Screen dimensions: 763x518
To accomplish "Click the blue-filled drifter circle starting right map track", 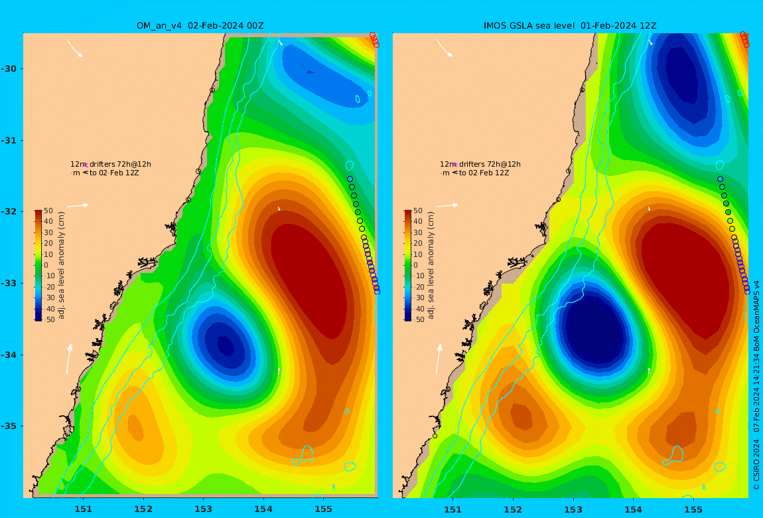I will (720, 179).
